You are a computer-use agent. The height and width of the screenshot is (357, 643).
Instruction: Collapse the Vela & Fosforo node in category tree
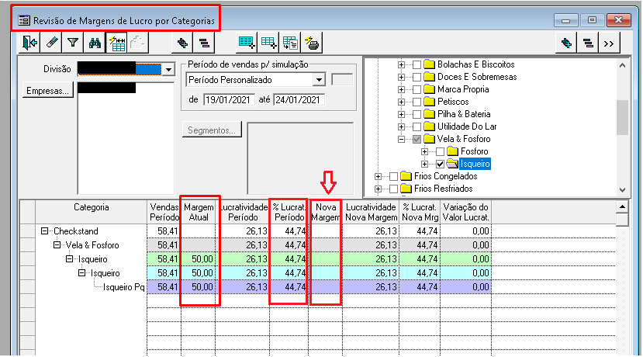click(401, 139)
